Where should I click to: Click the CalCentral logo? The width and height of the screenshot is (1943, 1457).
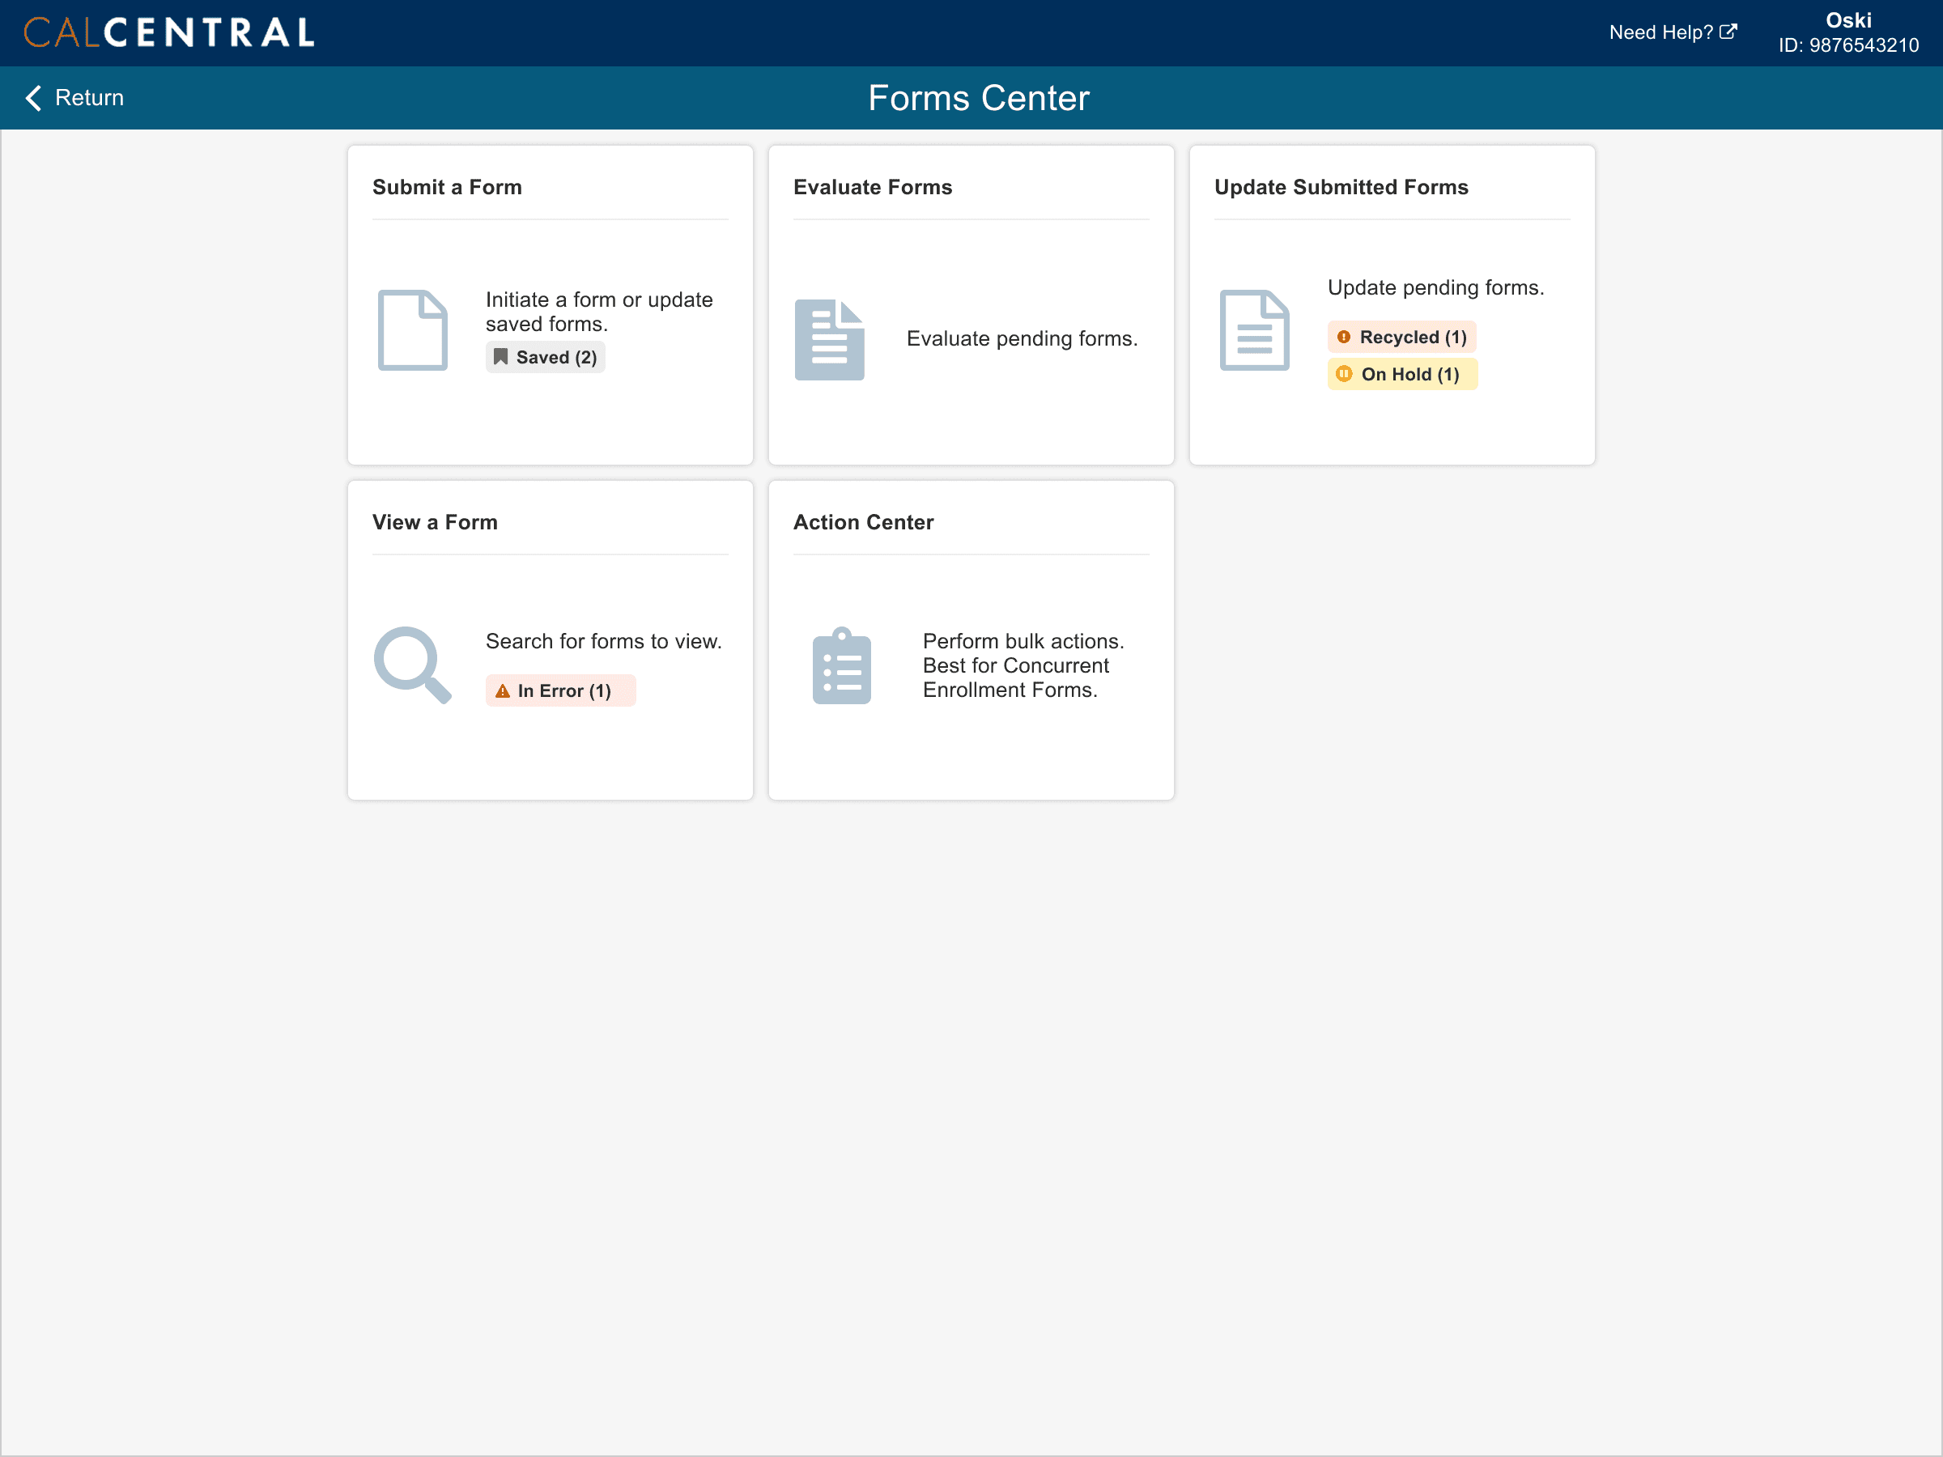[168, 32]
